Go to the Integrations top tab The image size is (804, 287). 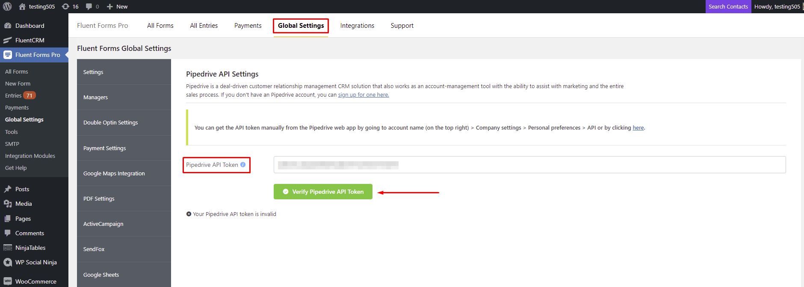pos(358,26)
